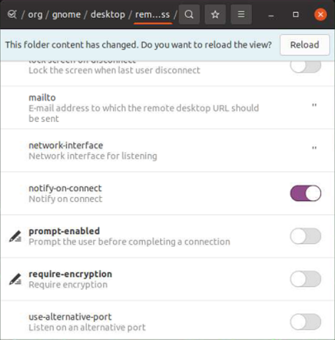Image resolution: width=335 pixels, height=340 pixels.
Task: Click the empty value of mailto
Action: [315, 105]
